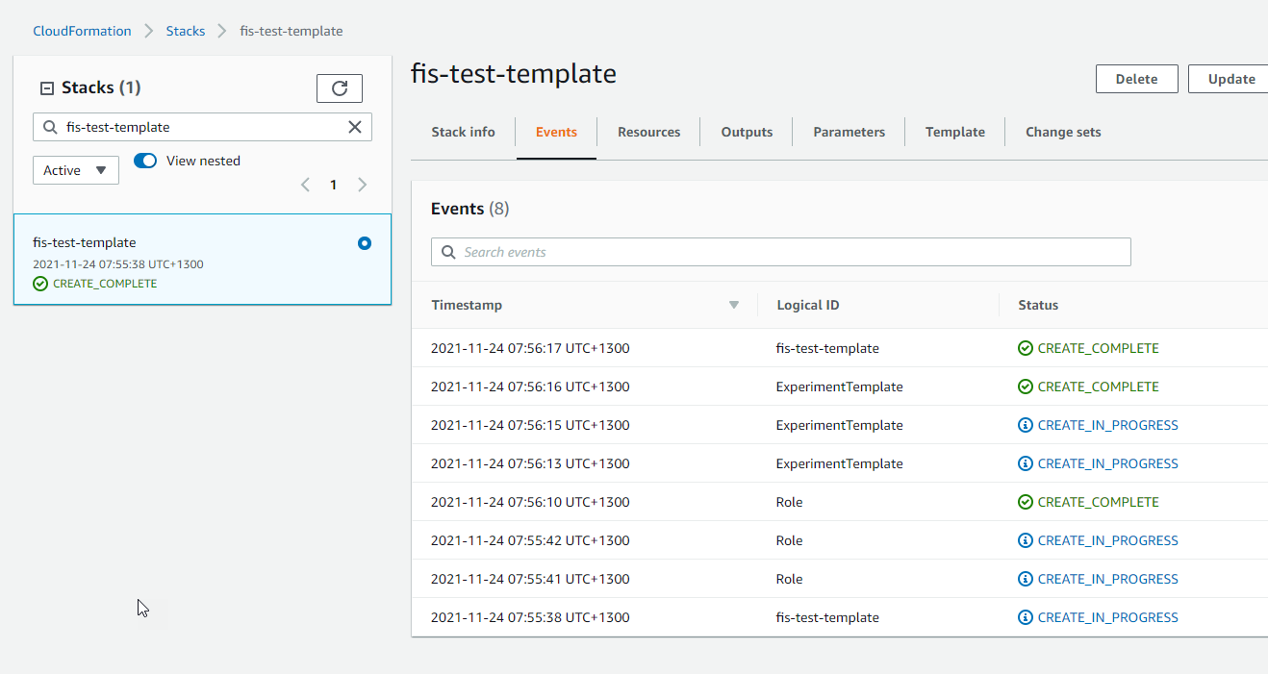1268x674 pixels.
Task: Click info icon on 07:56:15 ExperimentTemplate event
Action: [x=1026, y=425]
